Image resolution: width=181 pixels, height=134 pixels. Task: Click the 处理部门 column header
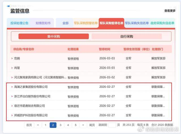pyautogui.click(x=158, y=49)
